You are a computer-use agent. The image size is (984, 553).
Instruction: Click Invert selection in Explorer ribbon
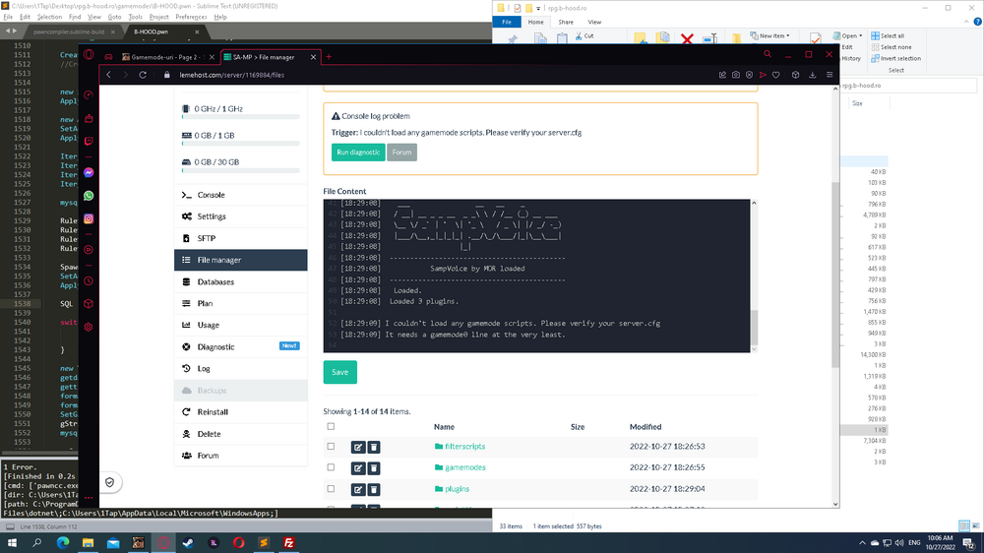point(896,58)
